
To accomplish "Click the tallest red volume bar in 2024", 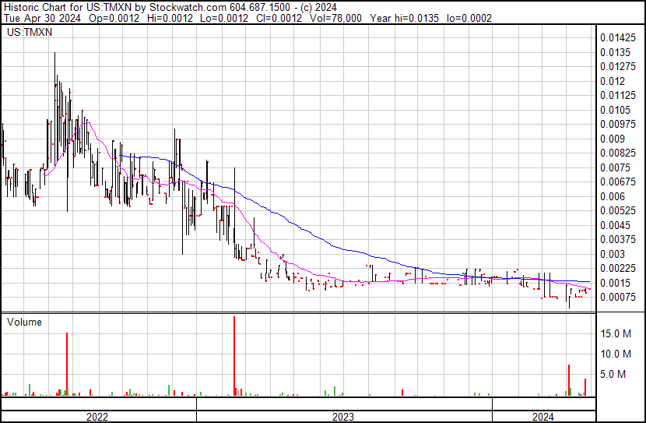I will pyautogui.click(x=568, y=380).
